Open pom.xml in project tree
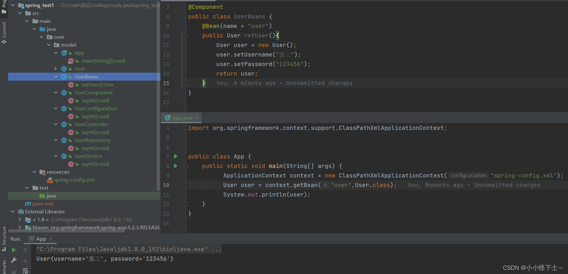This screenshot has height=274, width=568. [x=43, y=204]
